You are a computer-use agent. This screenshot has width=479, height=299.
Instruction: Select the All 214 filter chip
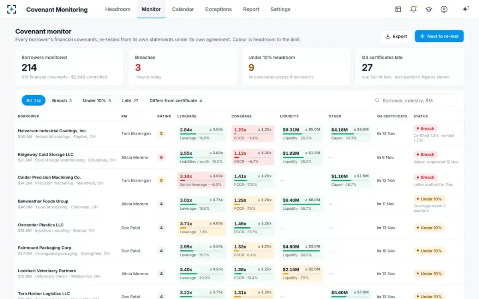34,100
